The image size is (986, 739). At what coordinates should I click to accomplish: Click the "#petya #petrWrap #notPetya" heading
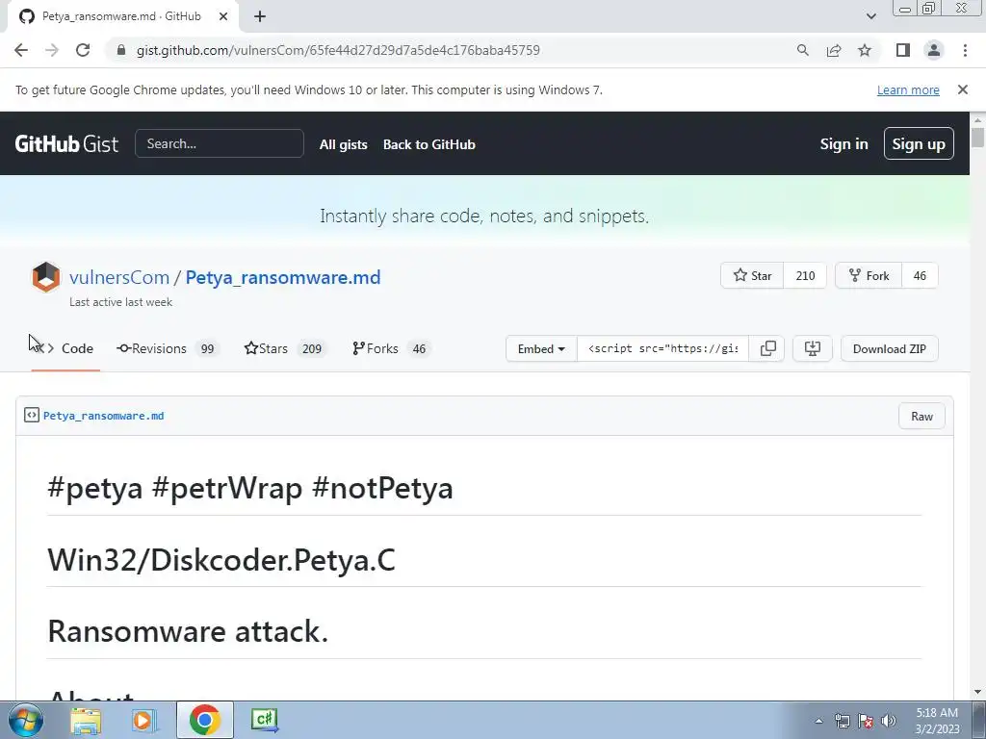point(250,488)
